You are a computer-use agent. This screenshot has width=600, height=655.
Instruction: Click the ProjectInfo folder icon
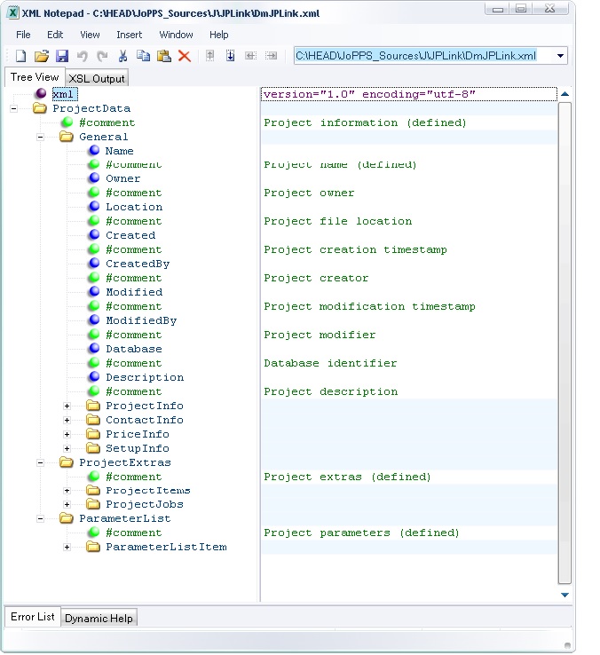pyautogui.click(x=93, y=406)
